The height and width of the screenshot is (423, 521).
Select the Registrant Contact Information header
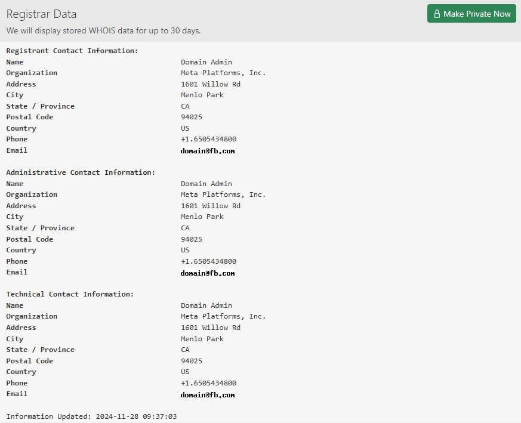click(71, 51)
